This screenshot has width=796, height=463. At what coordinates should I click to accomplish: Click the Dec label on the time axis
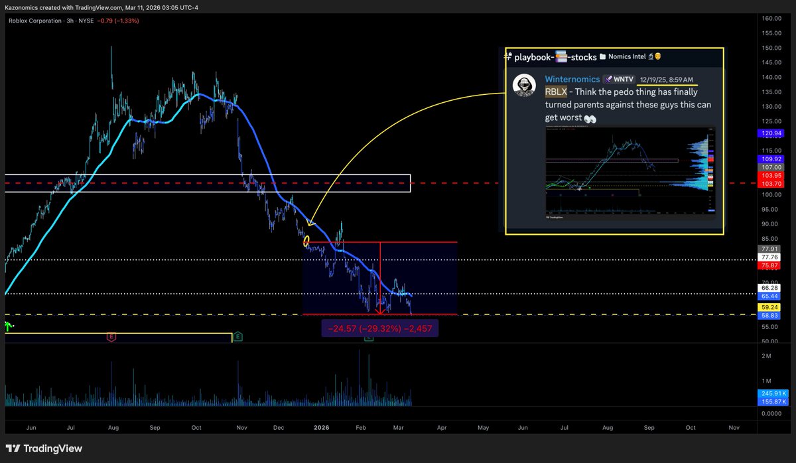(279, 428)
